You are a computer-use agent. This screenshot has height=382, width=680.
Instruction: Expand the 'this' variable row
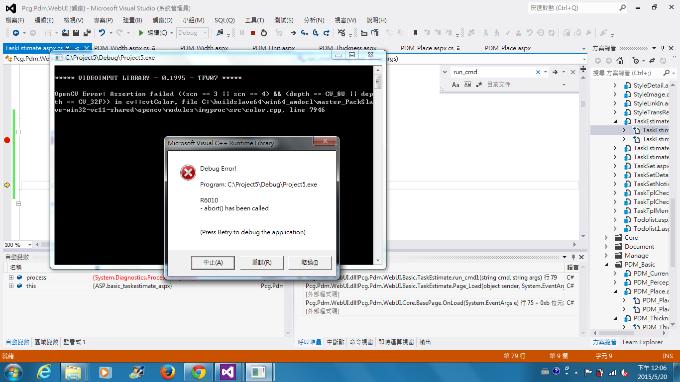click(x=11, y=286)
